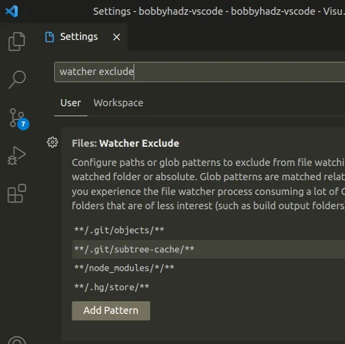This screenshot has width=345, height=344.
Task: Click the Add Pattern button
Action: click(111, 311)
